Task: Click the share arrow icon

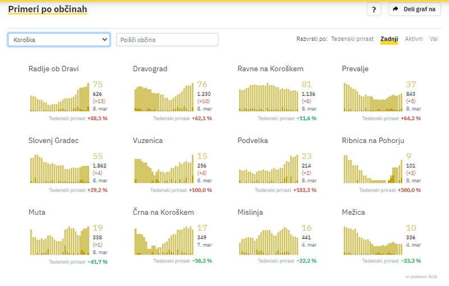Action: pos(395,10)
